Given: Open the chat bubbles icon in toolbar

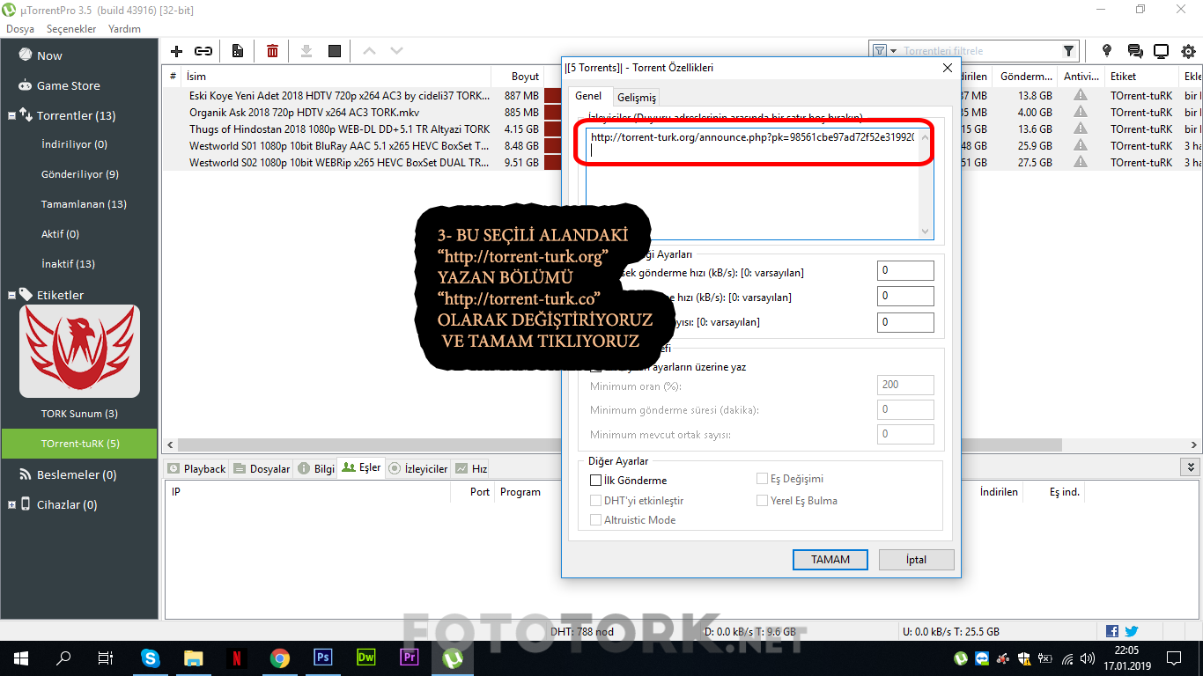Looking at the screenshot, I should point(1135,51).
